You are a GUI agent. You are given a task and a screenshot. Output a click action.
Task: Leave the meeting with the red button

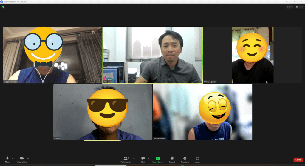298,160
